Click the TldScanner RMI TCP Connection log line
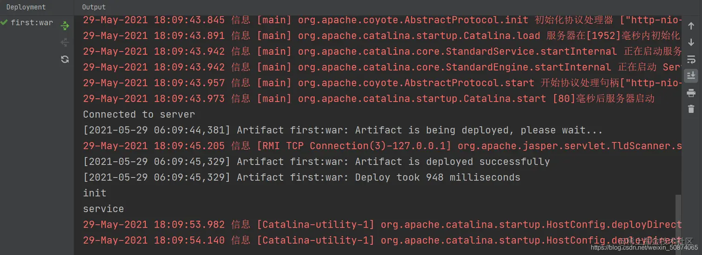Screen dimensions: 702x255 pyautogui.click(x=382, y=146)
